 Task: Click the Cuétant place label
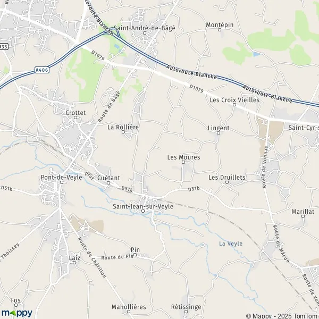tap(108, 178)
